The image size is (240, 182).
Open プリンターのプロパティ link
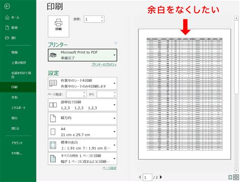(104, 64)
